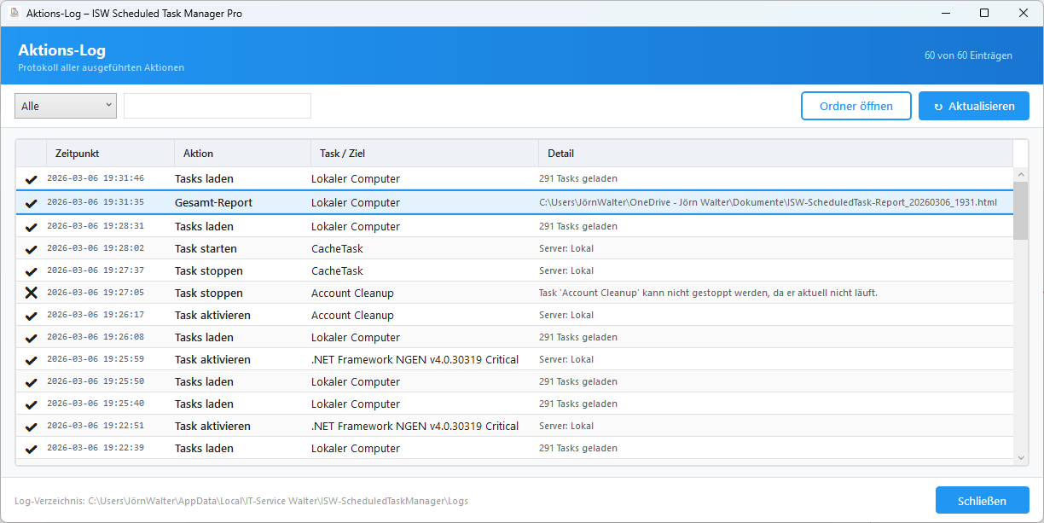Click the failed X icon for Account Cleanup
This screenshot has width=1044, height=523.
pos(32,293)
